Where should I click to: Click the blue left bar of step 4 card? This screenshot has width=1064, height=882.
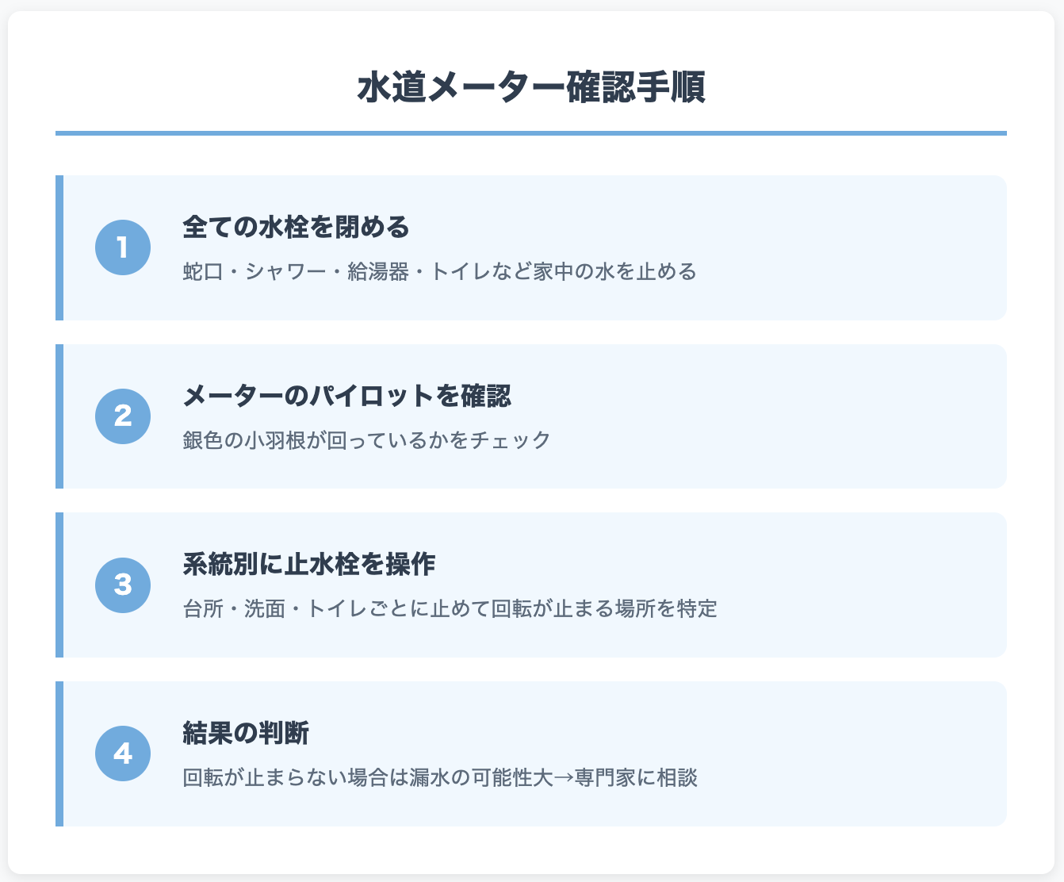pos(59,754)
